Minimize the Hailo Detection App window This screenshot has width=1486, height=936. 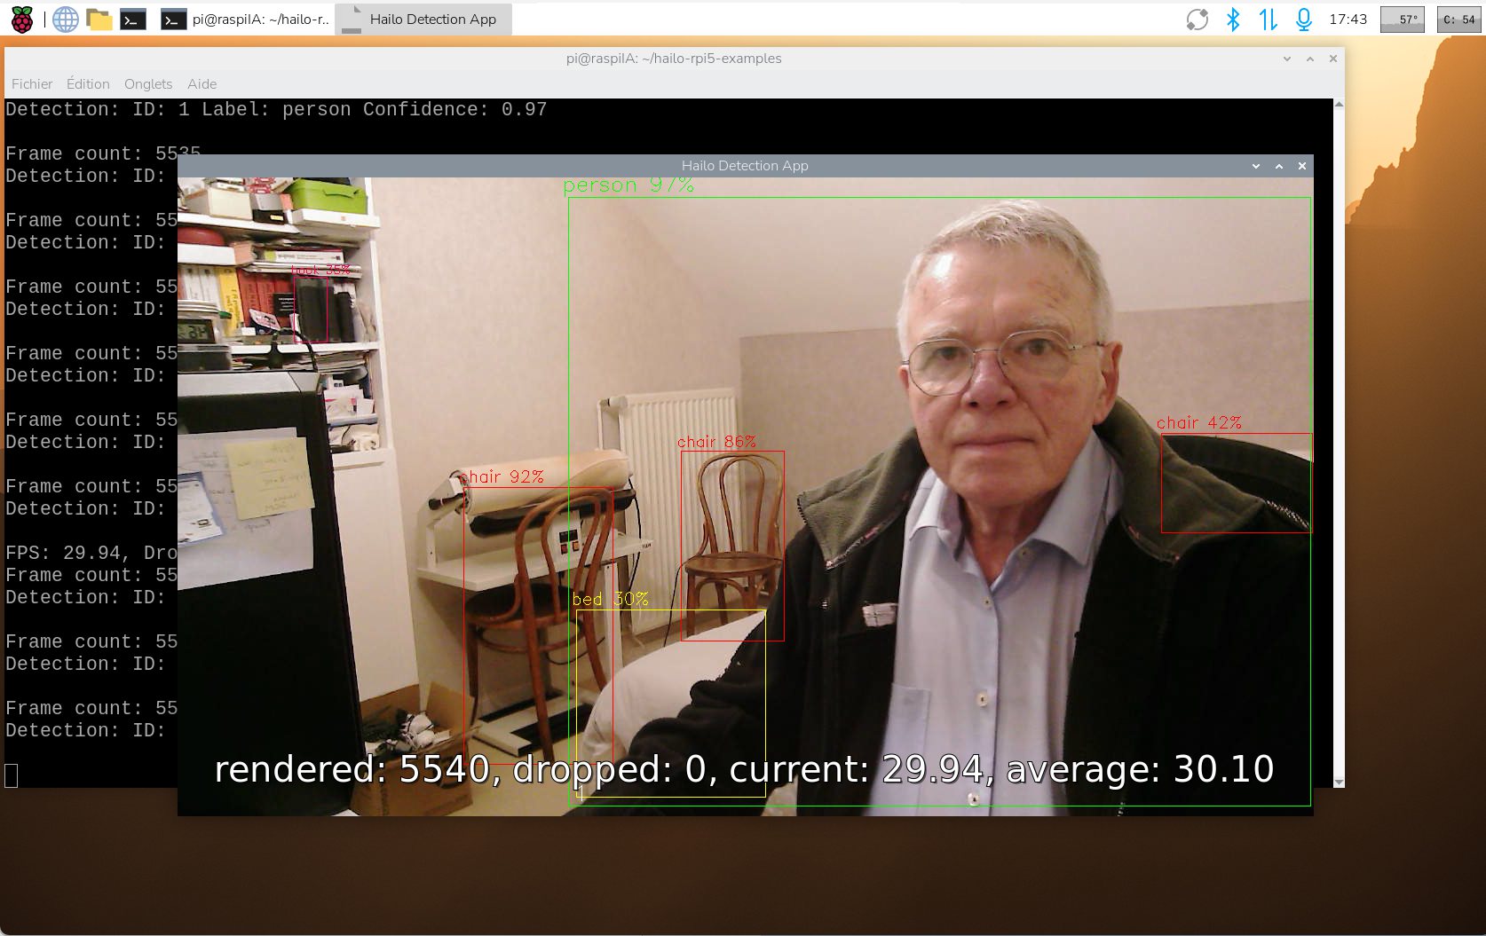[1256, 166]
